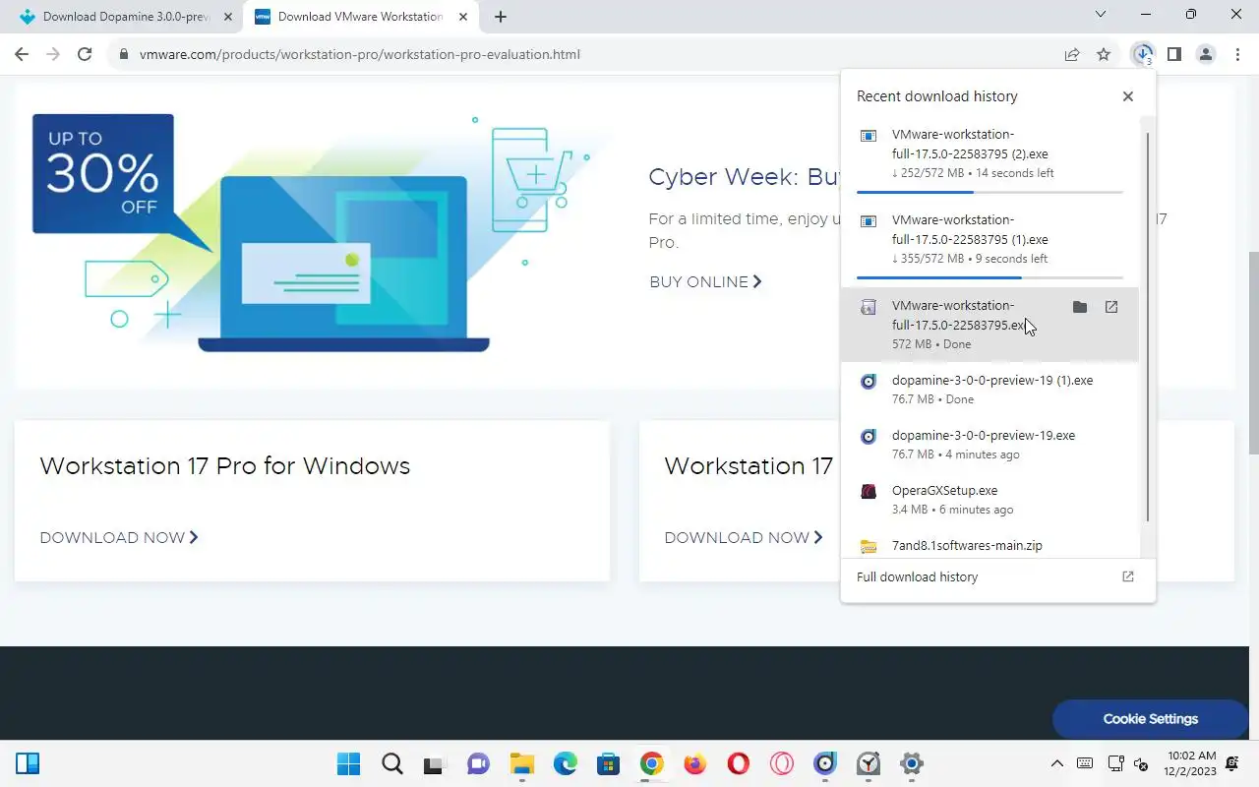Image resolution: width=1259 pixels, height=787 pixels.
Task: Open the touch keyboard tray icon
Action: (1085, 763)
